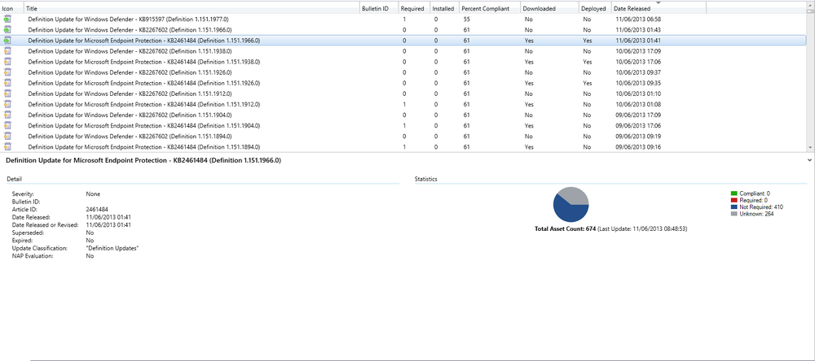Click the list scrollbar down arrow
Screen dimensions: 815x361
point(811,147)
